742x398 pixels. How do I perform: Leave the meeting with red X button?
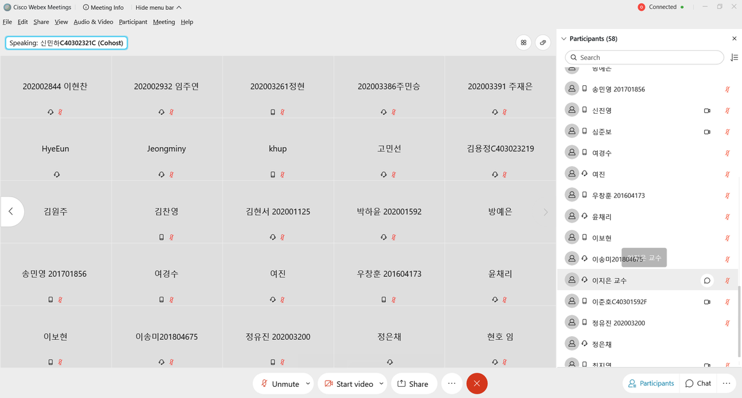(x=477, y=384)
